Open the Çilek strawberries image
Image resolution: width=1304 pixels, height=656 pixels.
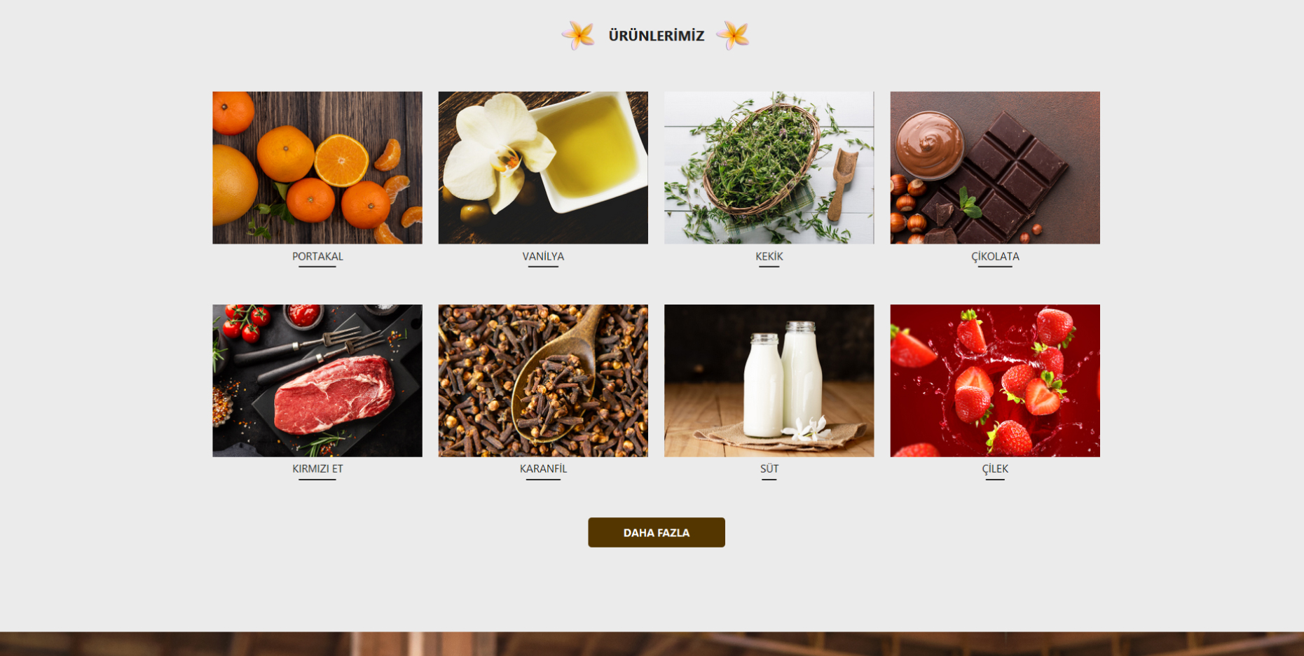(x=995, y=380)
